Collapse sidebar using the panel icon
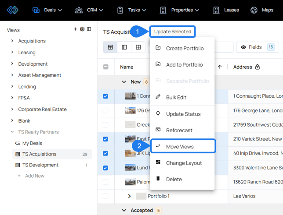The image size is (283, 215). tap(89, 29)
